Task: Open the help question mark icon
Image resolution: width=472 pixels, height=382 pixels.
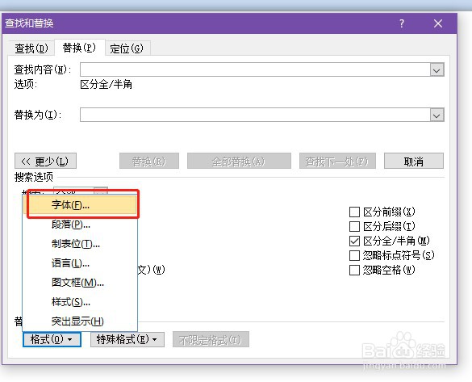Action: [x=402, y=23]
